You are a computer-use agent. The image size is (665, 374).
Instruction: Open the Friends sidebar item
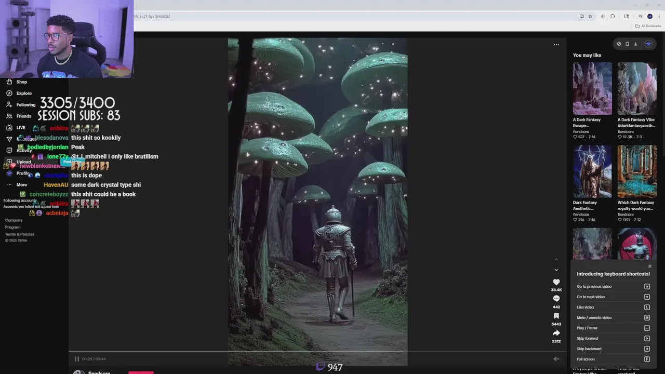[x=18, y=116]
